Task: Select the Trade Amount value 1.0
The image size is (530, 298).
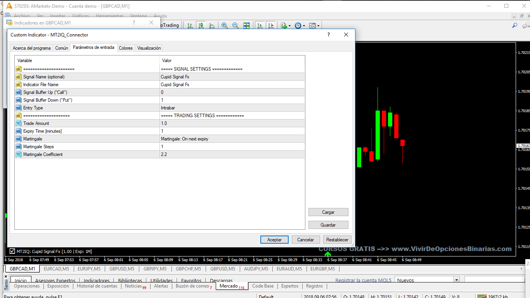Action: click(232, 123)
